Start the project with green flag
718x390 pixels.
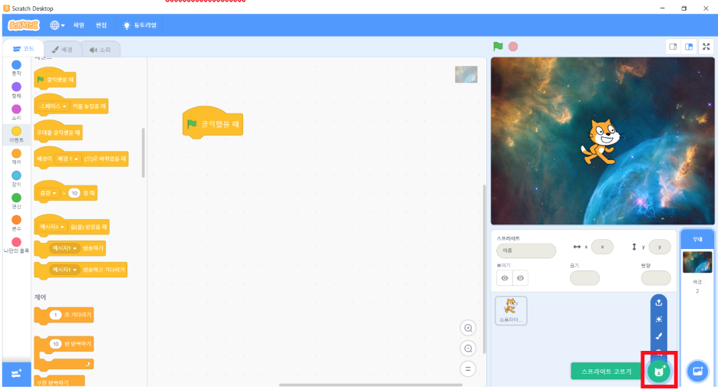[498, 46]
